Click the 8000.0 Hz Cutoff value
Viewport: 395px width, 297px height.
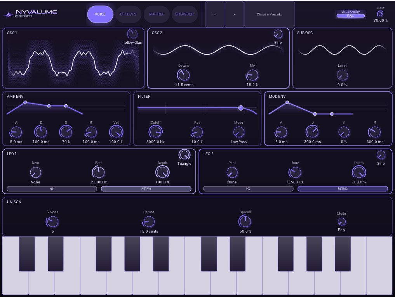point(155,142)
